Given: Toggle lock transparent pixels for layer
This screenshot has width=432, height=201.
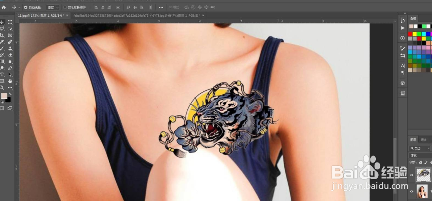Looking at the screenshot, I should 421,163.
